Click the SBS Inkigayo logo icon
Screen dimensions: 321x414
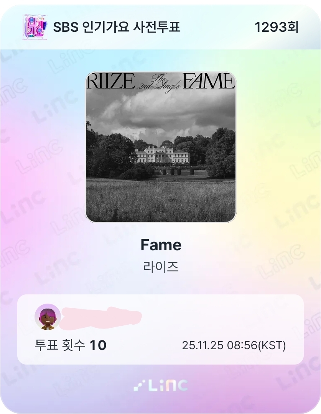click(x=35, y=27)
